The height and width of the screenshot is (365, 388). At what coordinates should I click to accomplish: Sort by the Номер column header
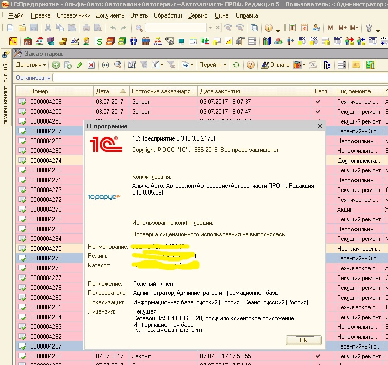click(x=61, y=91)
